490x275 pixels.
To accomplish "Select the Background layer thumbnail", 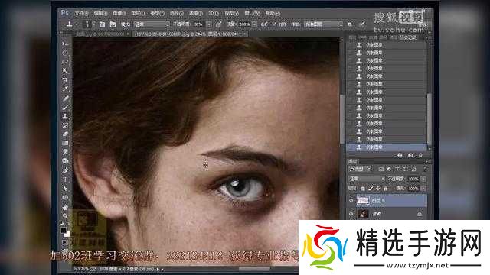I will pos(363,214).
